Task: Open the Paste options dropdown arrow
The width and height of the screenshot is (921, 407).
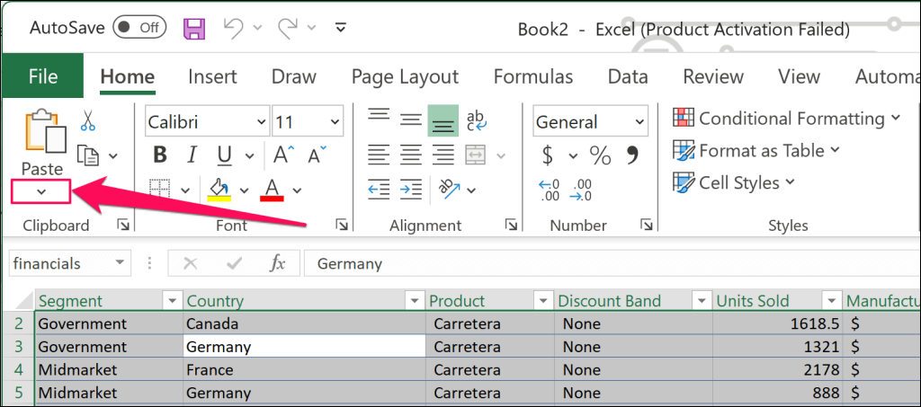Action: pos(41,190)
